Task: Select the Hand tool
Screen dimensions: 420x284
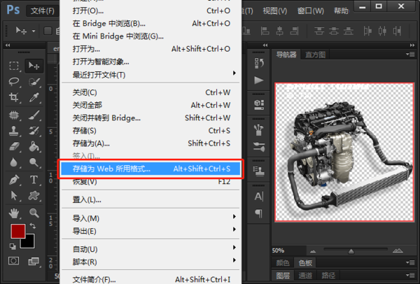Action: click(x=14, y=212)
